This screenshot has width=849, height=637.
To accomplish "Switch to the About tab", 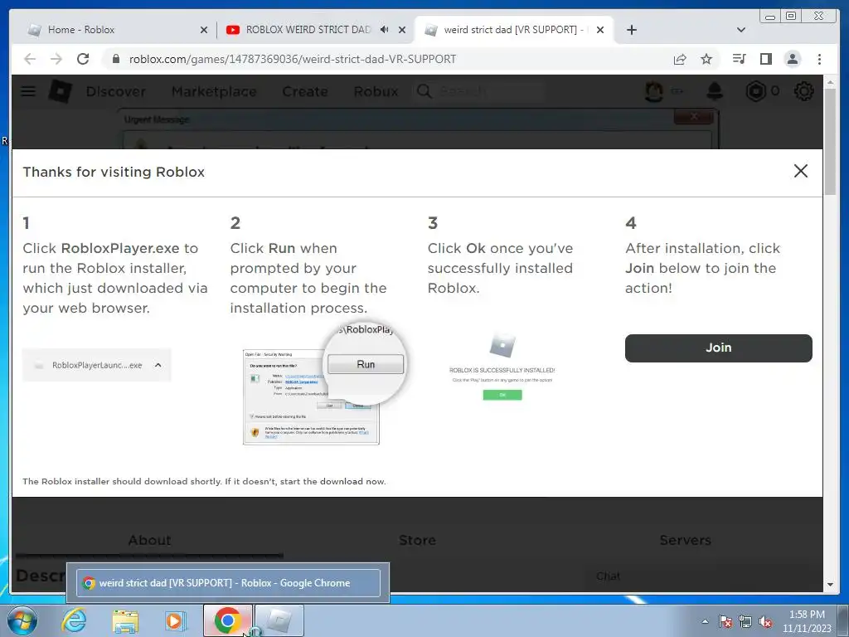I will (149, 540).
